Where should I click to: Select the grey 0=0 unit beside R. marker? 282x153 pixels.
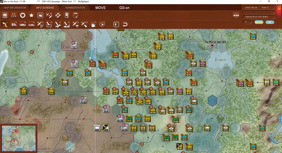[x=97, y=128]
